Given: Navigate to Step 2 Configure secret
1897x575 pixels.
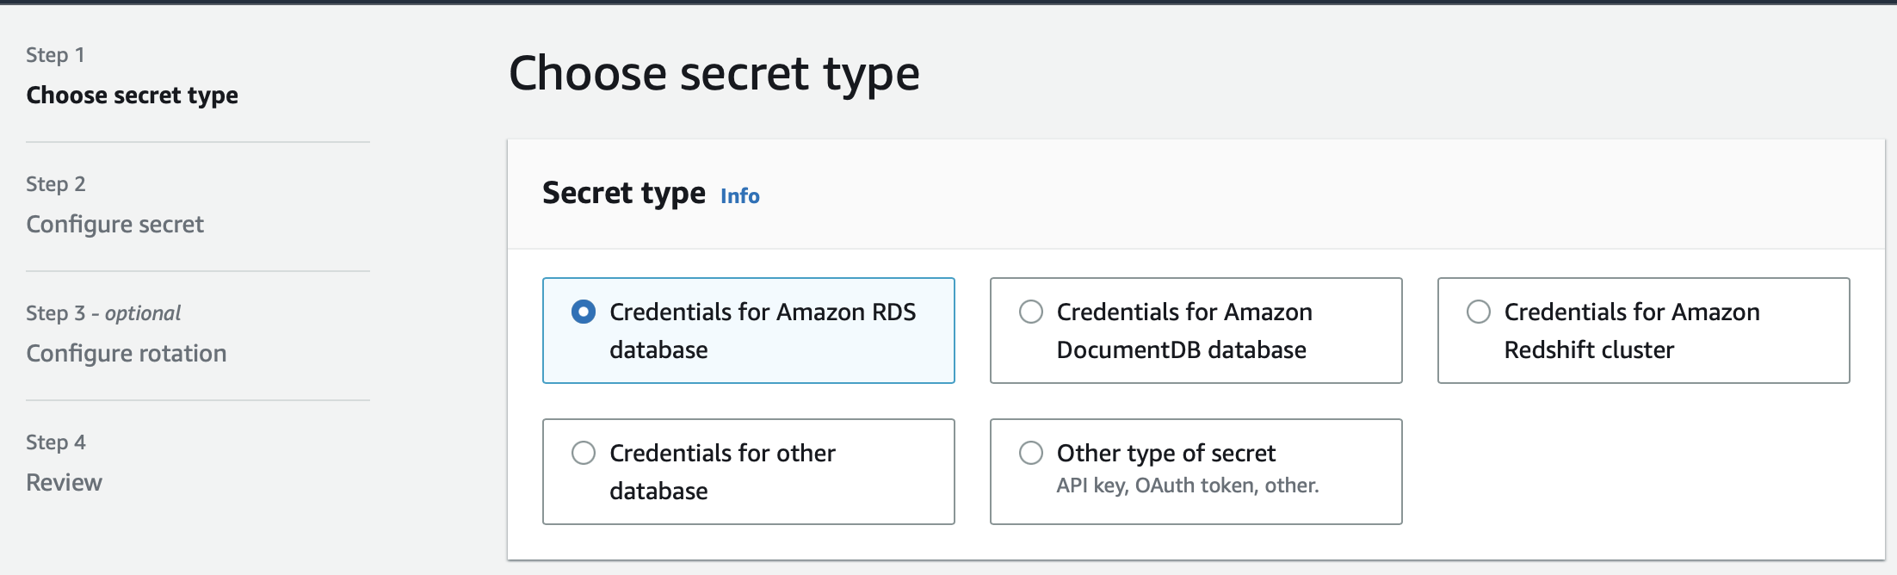Looking at the screenshot, I should click(x=115, y=224).
